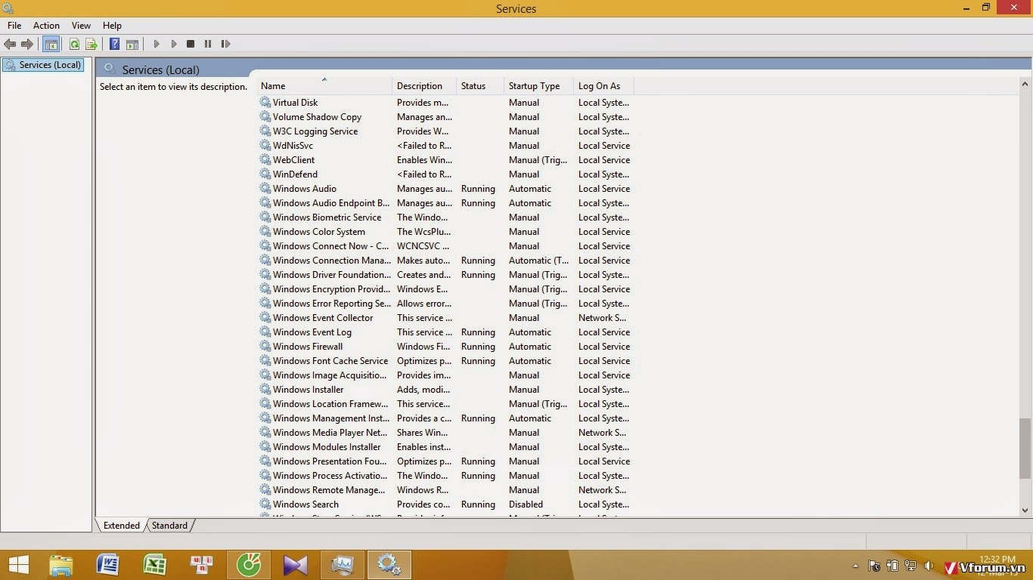Click the gear icon in Services (Local) header
The height and width of the screenshot is (580, 1033).
[110, 69]
